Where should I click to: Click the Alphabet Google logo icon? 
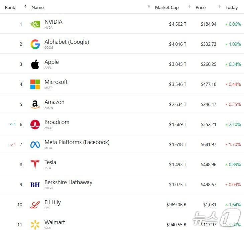tap(35, 44)
